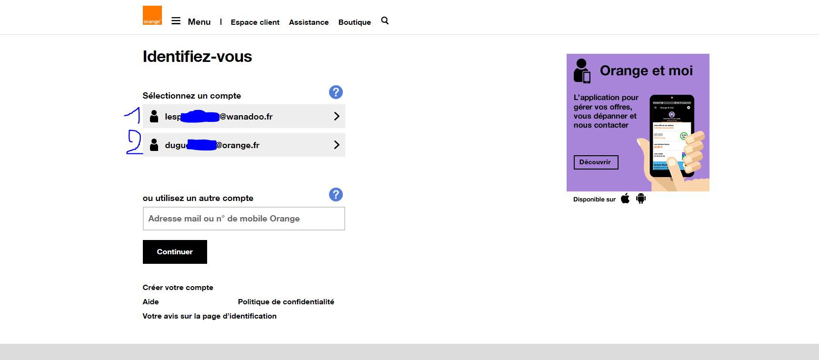The height and width of the screenshot is (360, 819).
Task: Click the Orange et moi user-phone icon
Action: [x=582, y=71]
